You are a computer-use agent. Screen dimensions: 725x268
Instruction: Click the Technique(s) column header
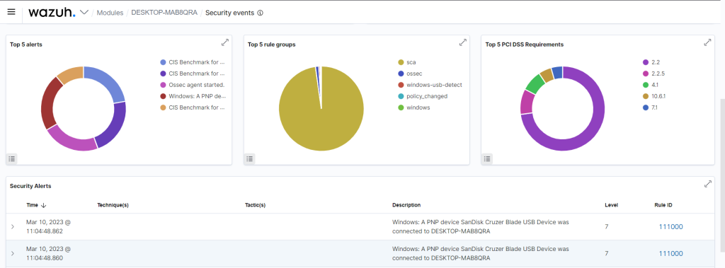tap(113, 204)
